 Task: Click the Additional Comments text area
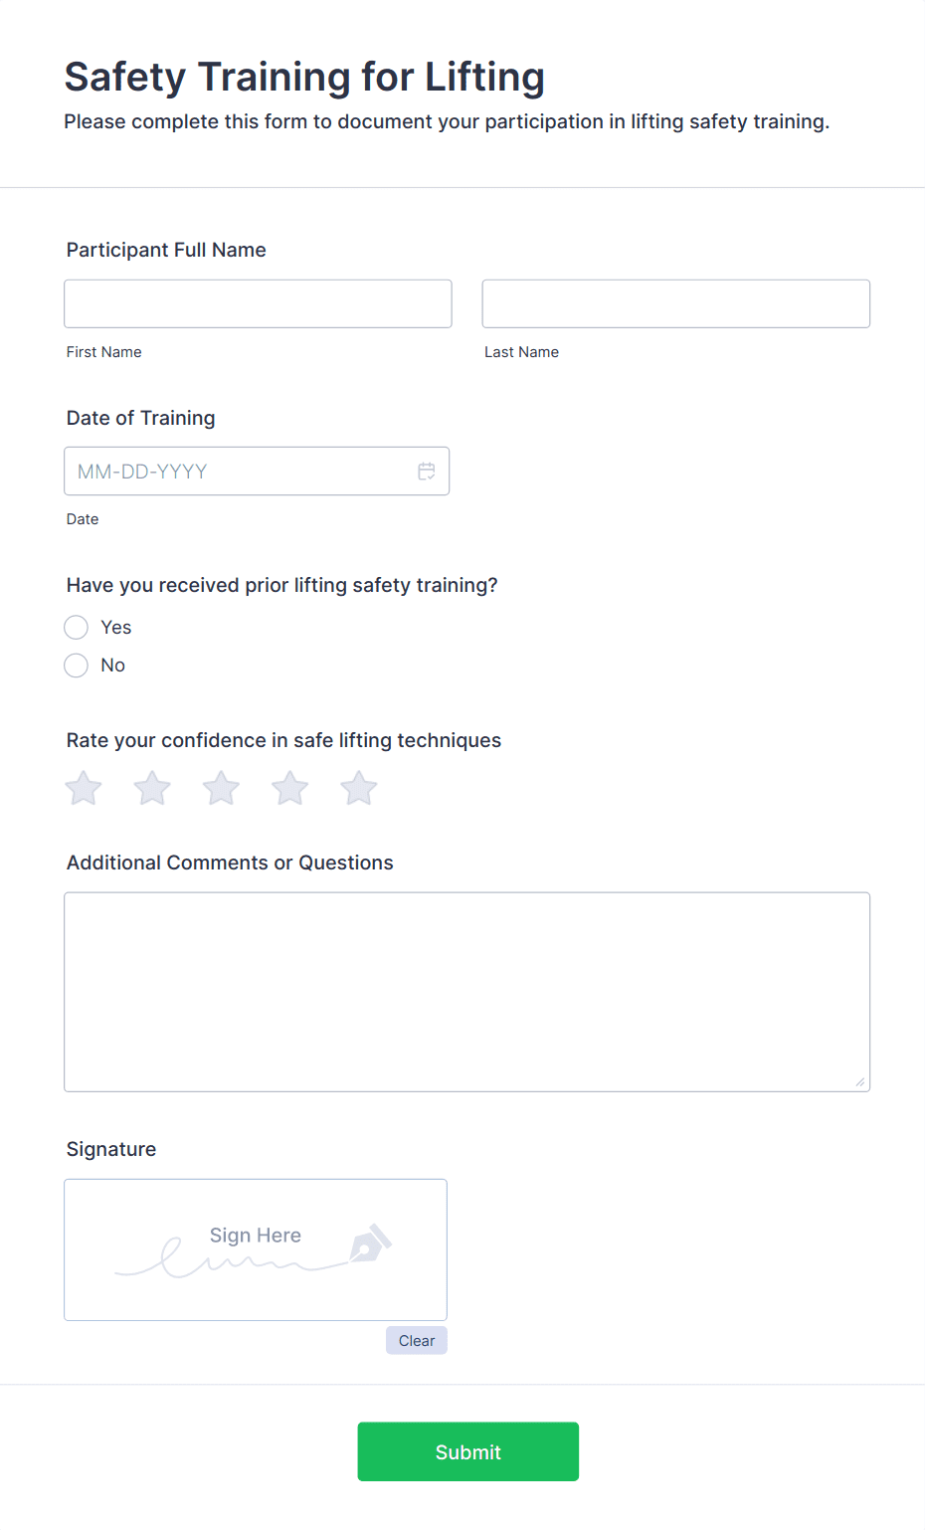pyautogui.click(x=466, y=990)
